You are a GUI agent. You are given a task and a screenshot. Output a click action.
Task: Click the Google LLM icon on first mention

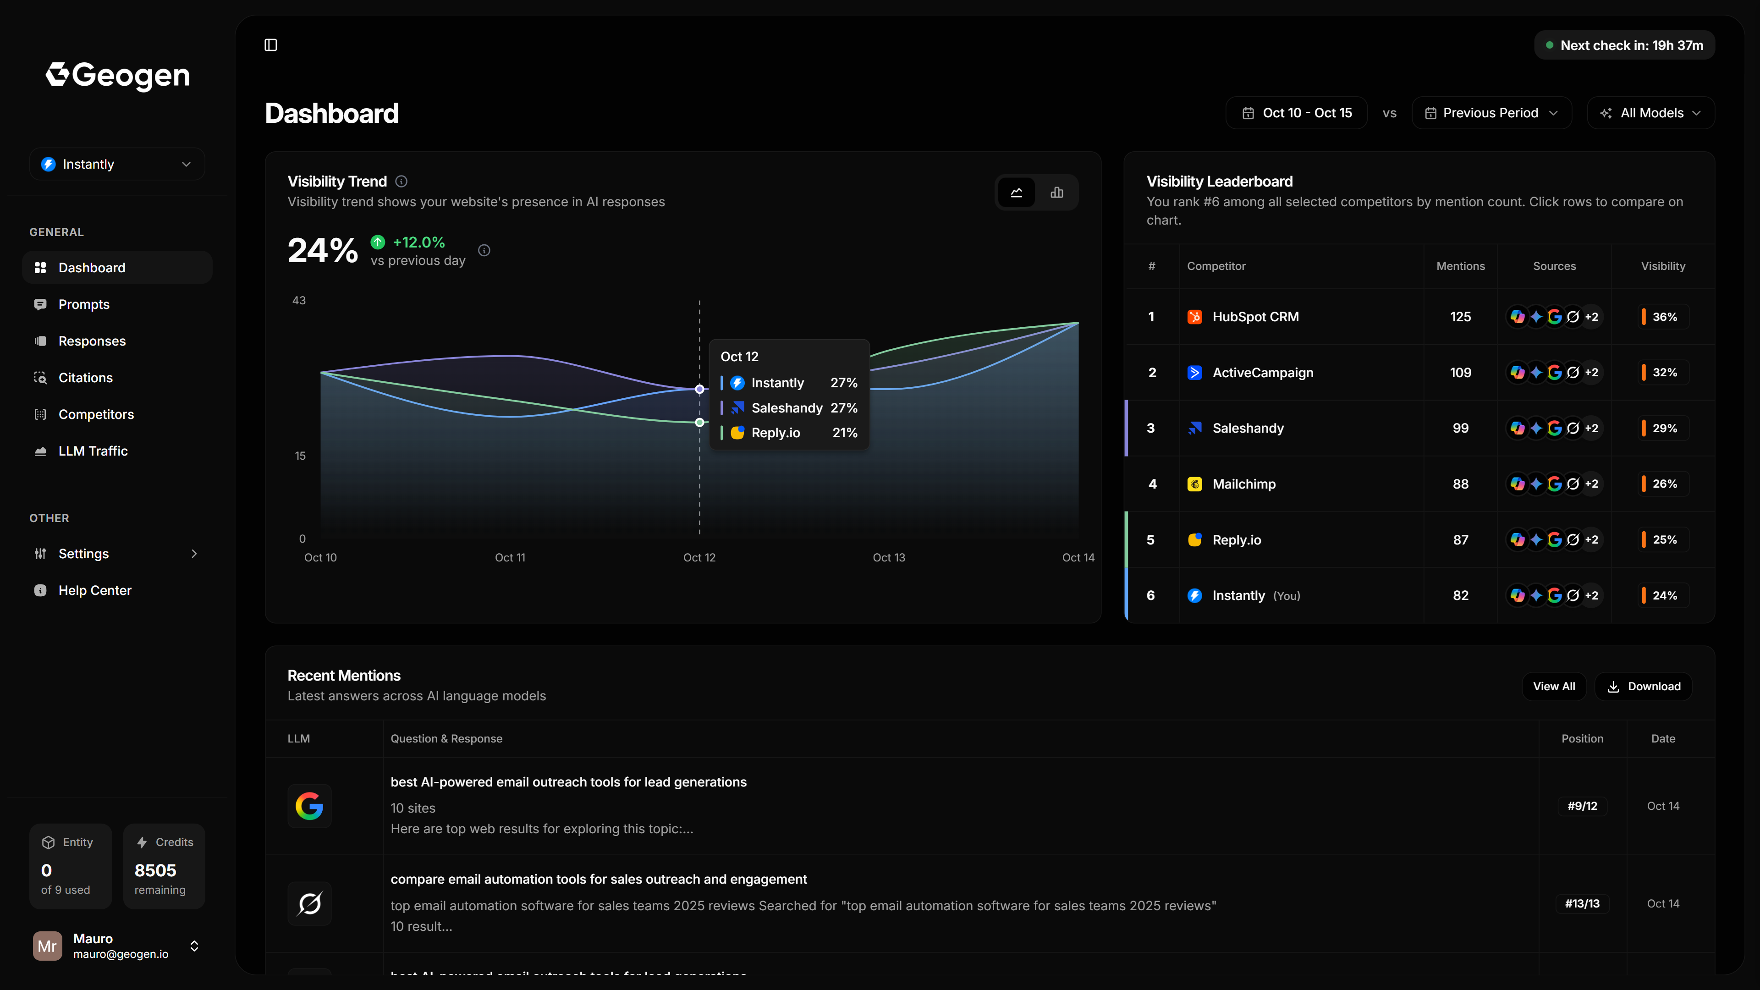tap(309, 806)
